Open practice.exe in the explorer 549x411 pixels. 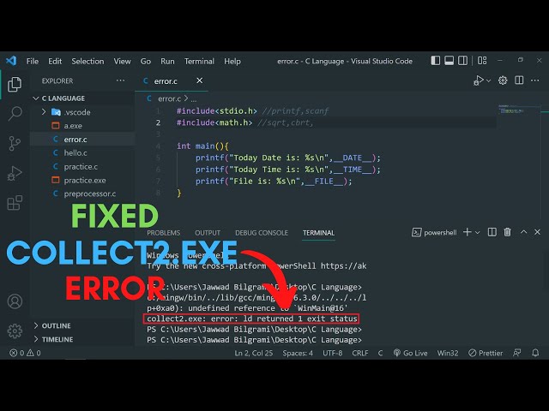tap(82, 181)
